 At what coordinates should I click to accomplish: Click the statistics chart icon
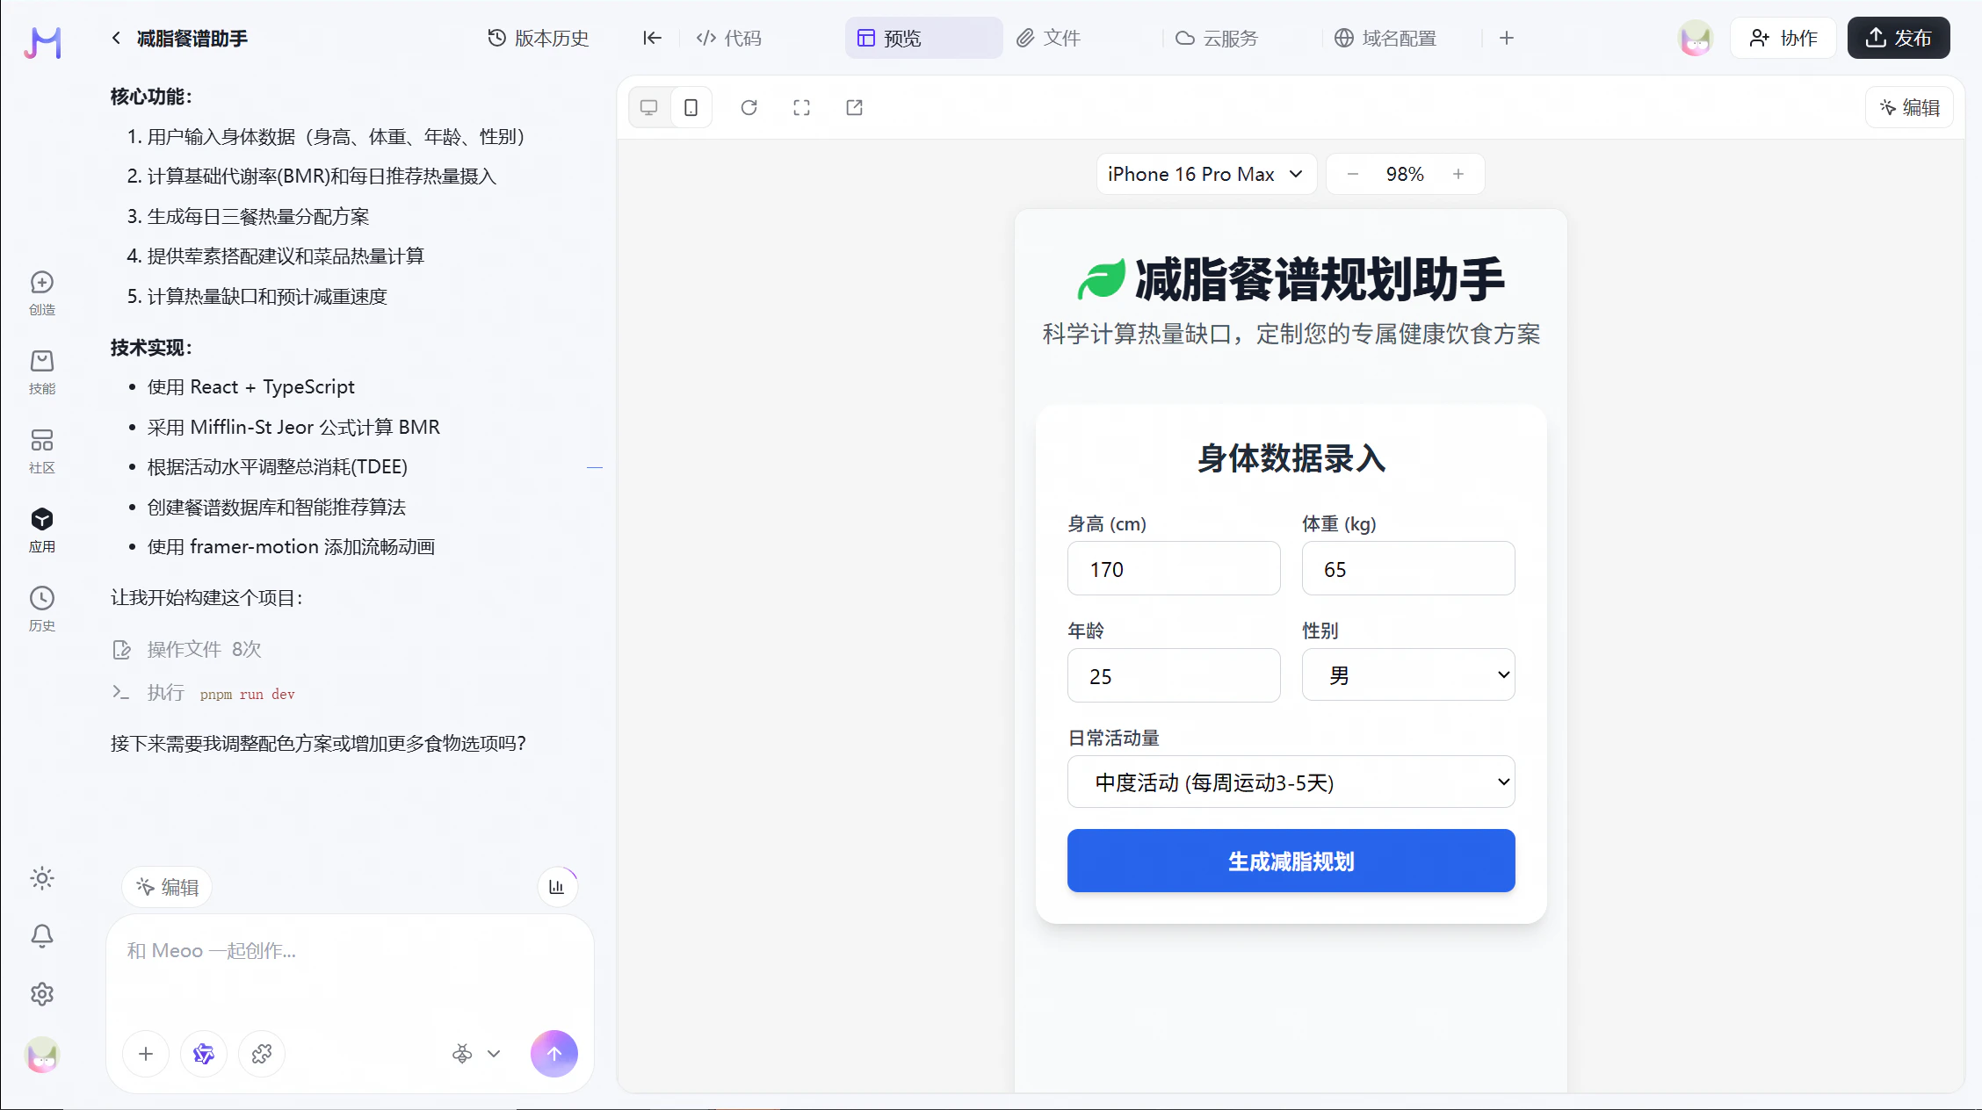coord(557,887)
